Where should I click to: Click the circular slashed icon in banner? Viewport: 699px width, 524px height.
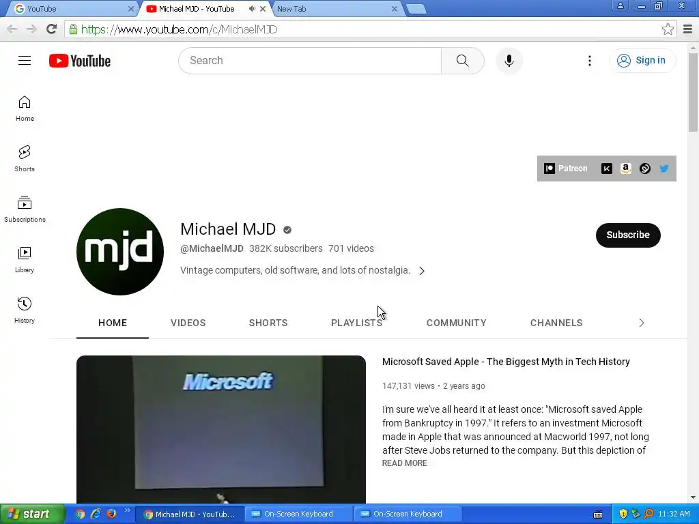coord(644,169)
